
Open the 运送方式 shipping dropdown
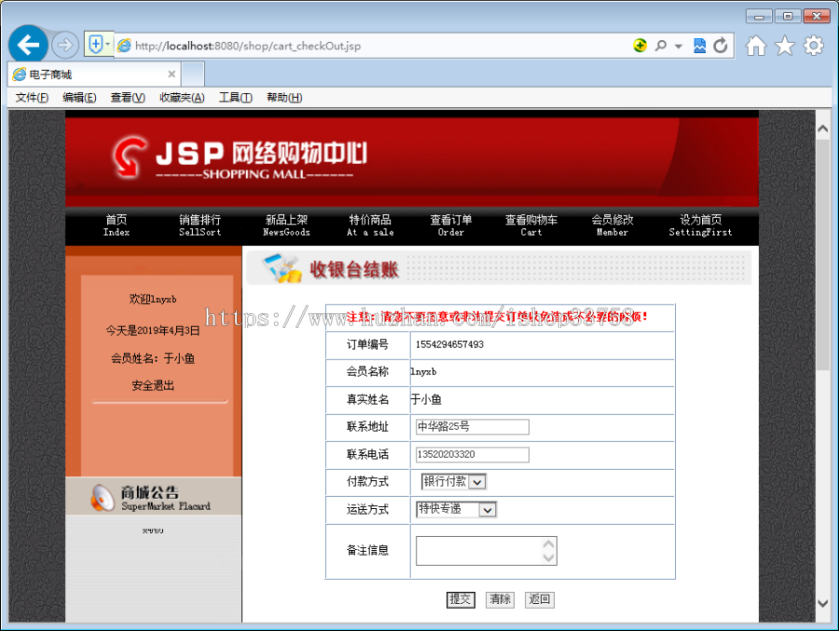(457, 510)
